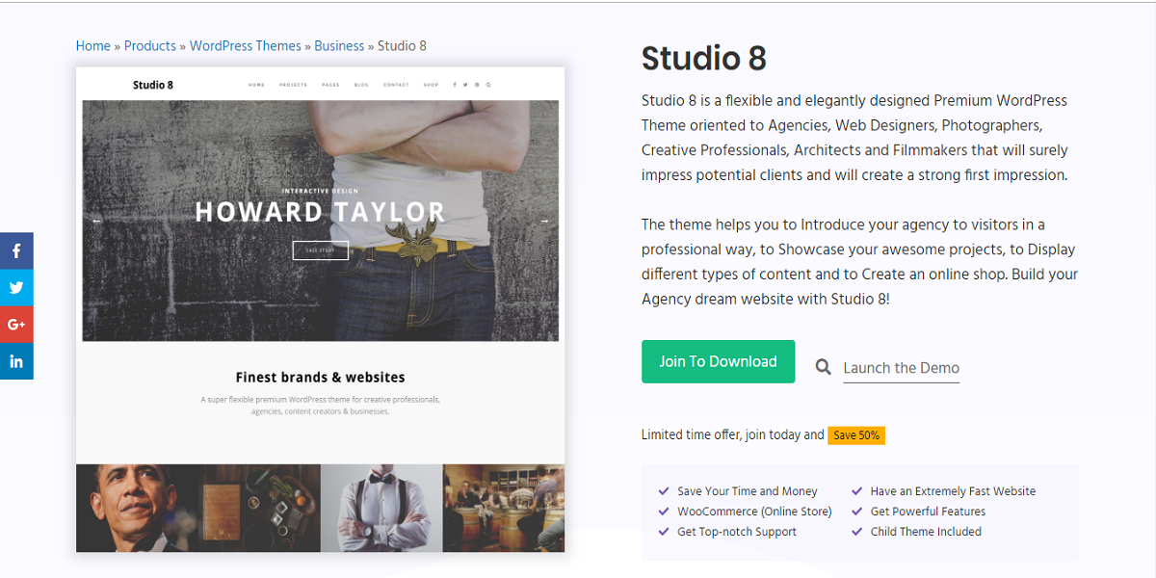1156x578 pixels.
Task: Click 'WooCommerce (Online Store)' feature text
Action: click(x=754, y=512)
